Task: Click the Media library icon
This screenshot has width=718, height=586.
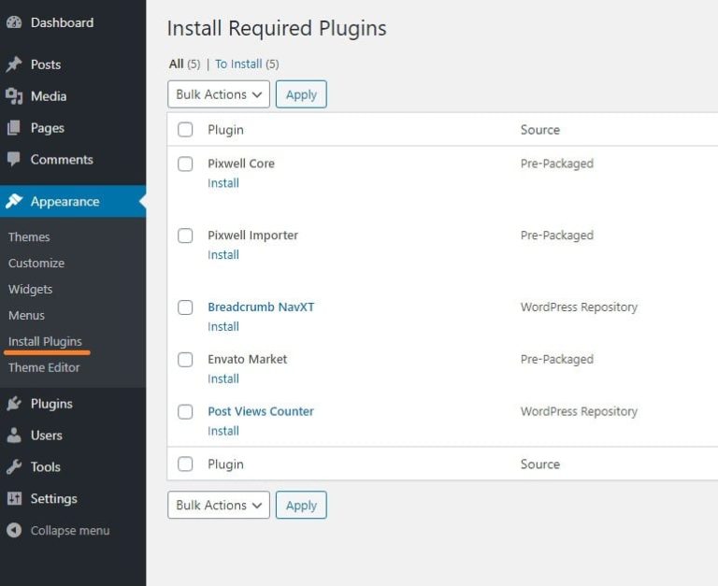Action: (14, 96)
